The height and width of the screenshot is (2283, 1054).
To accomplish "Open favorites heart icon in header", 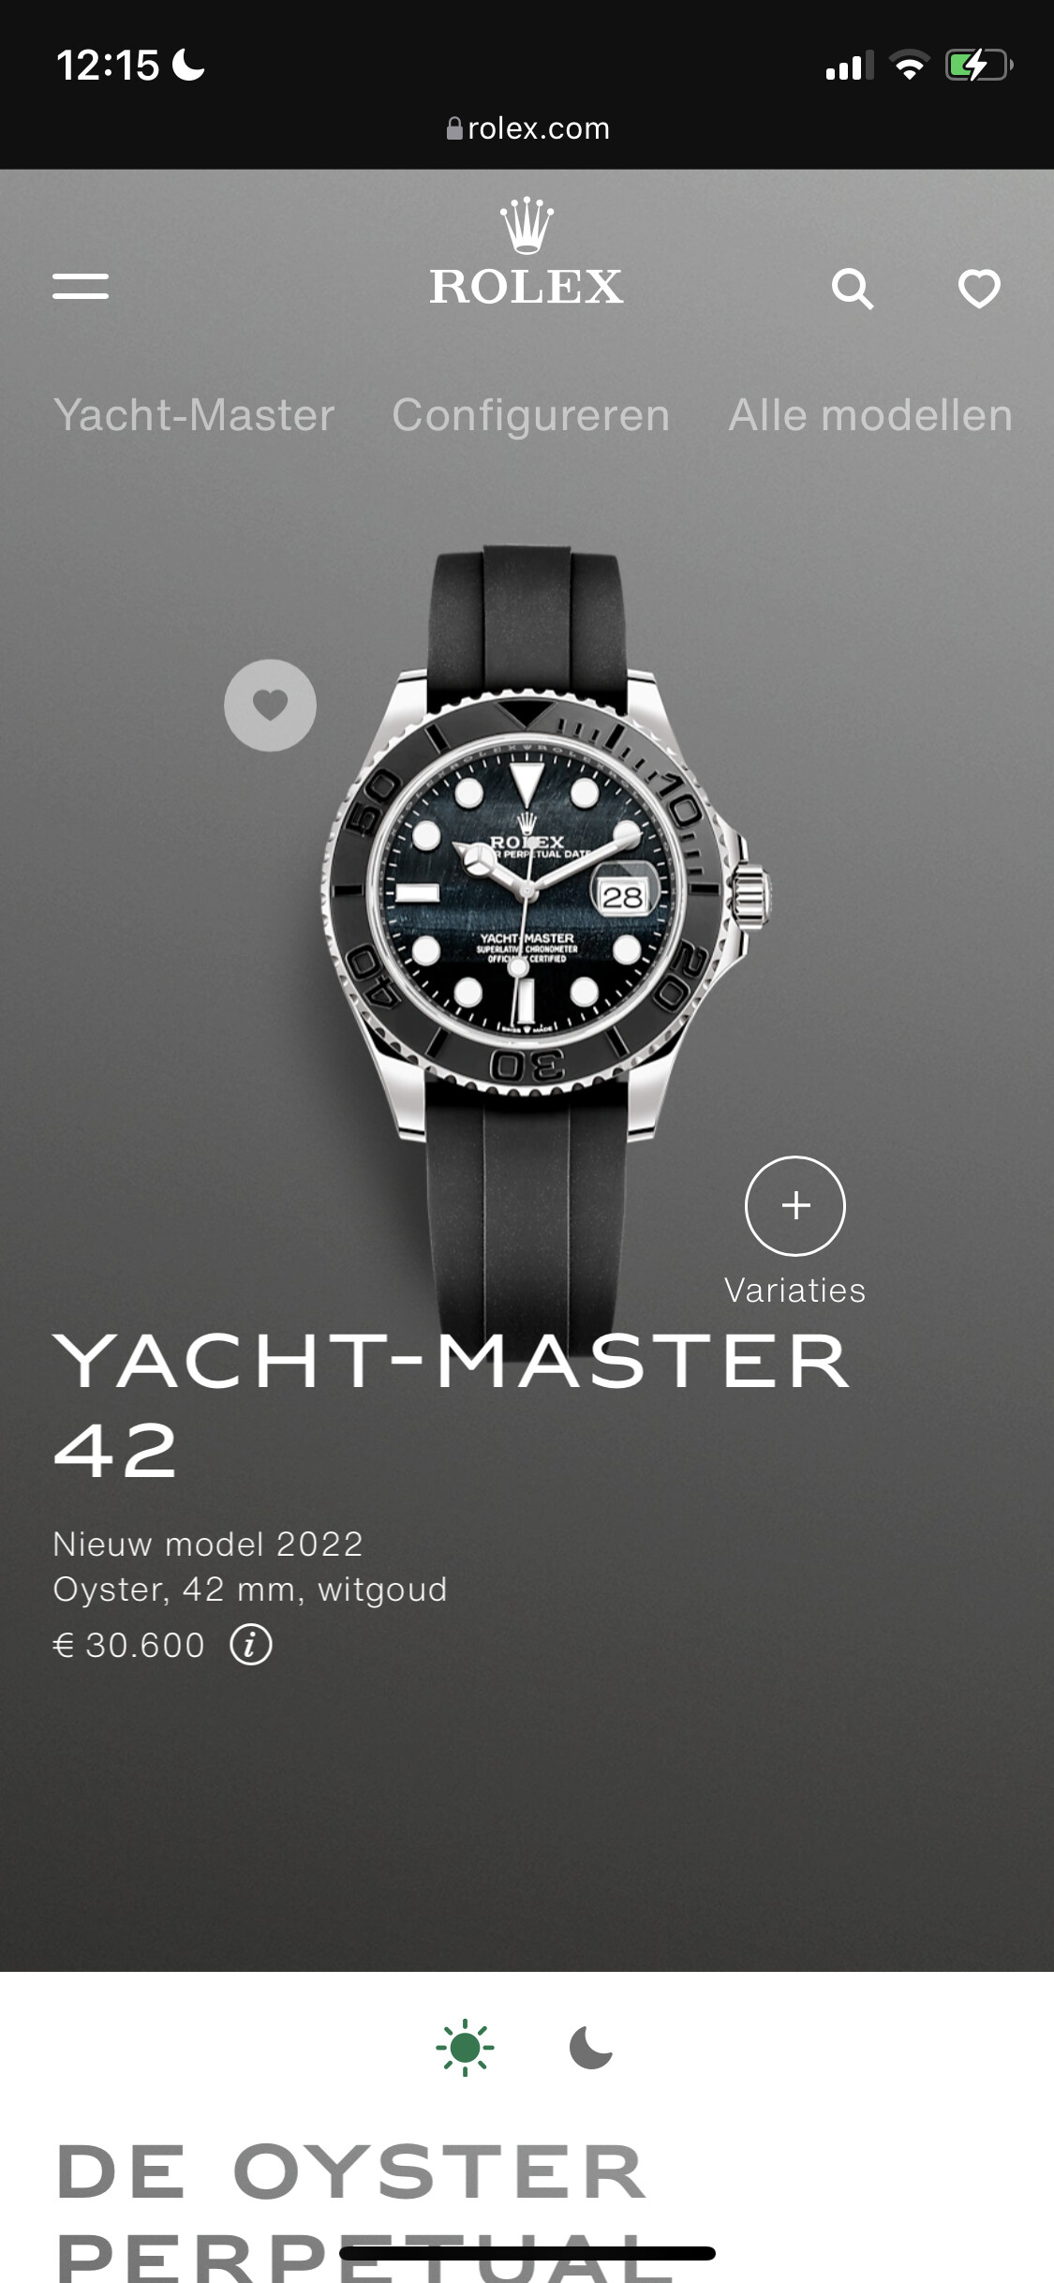I will [979, 289].
